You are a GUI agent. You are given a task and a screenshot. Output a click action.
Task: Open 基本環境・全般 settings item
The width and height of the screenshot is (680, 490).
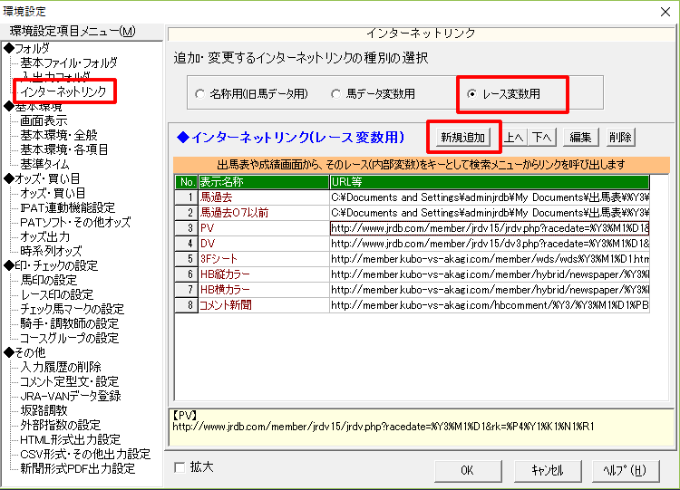[x=59, y=135]
